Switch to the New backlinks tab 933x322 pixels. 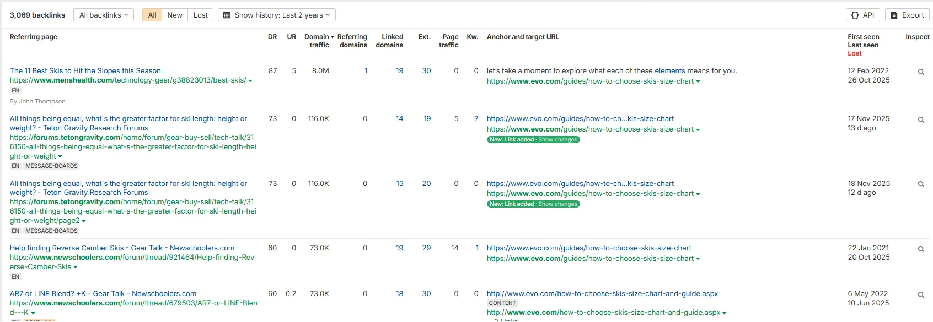pos(175,15)
